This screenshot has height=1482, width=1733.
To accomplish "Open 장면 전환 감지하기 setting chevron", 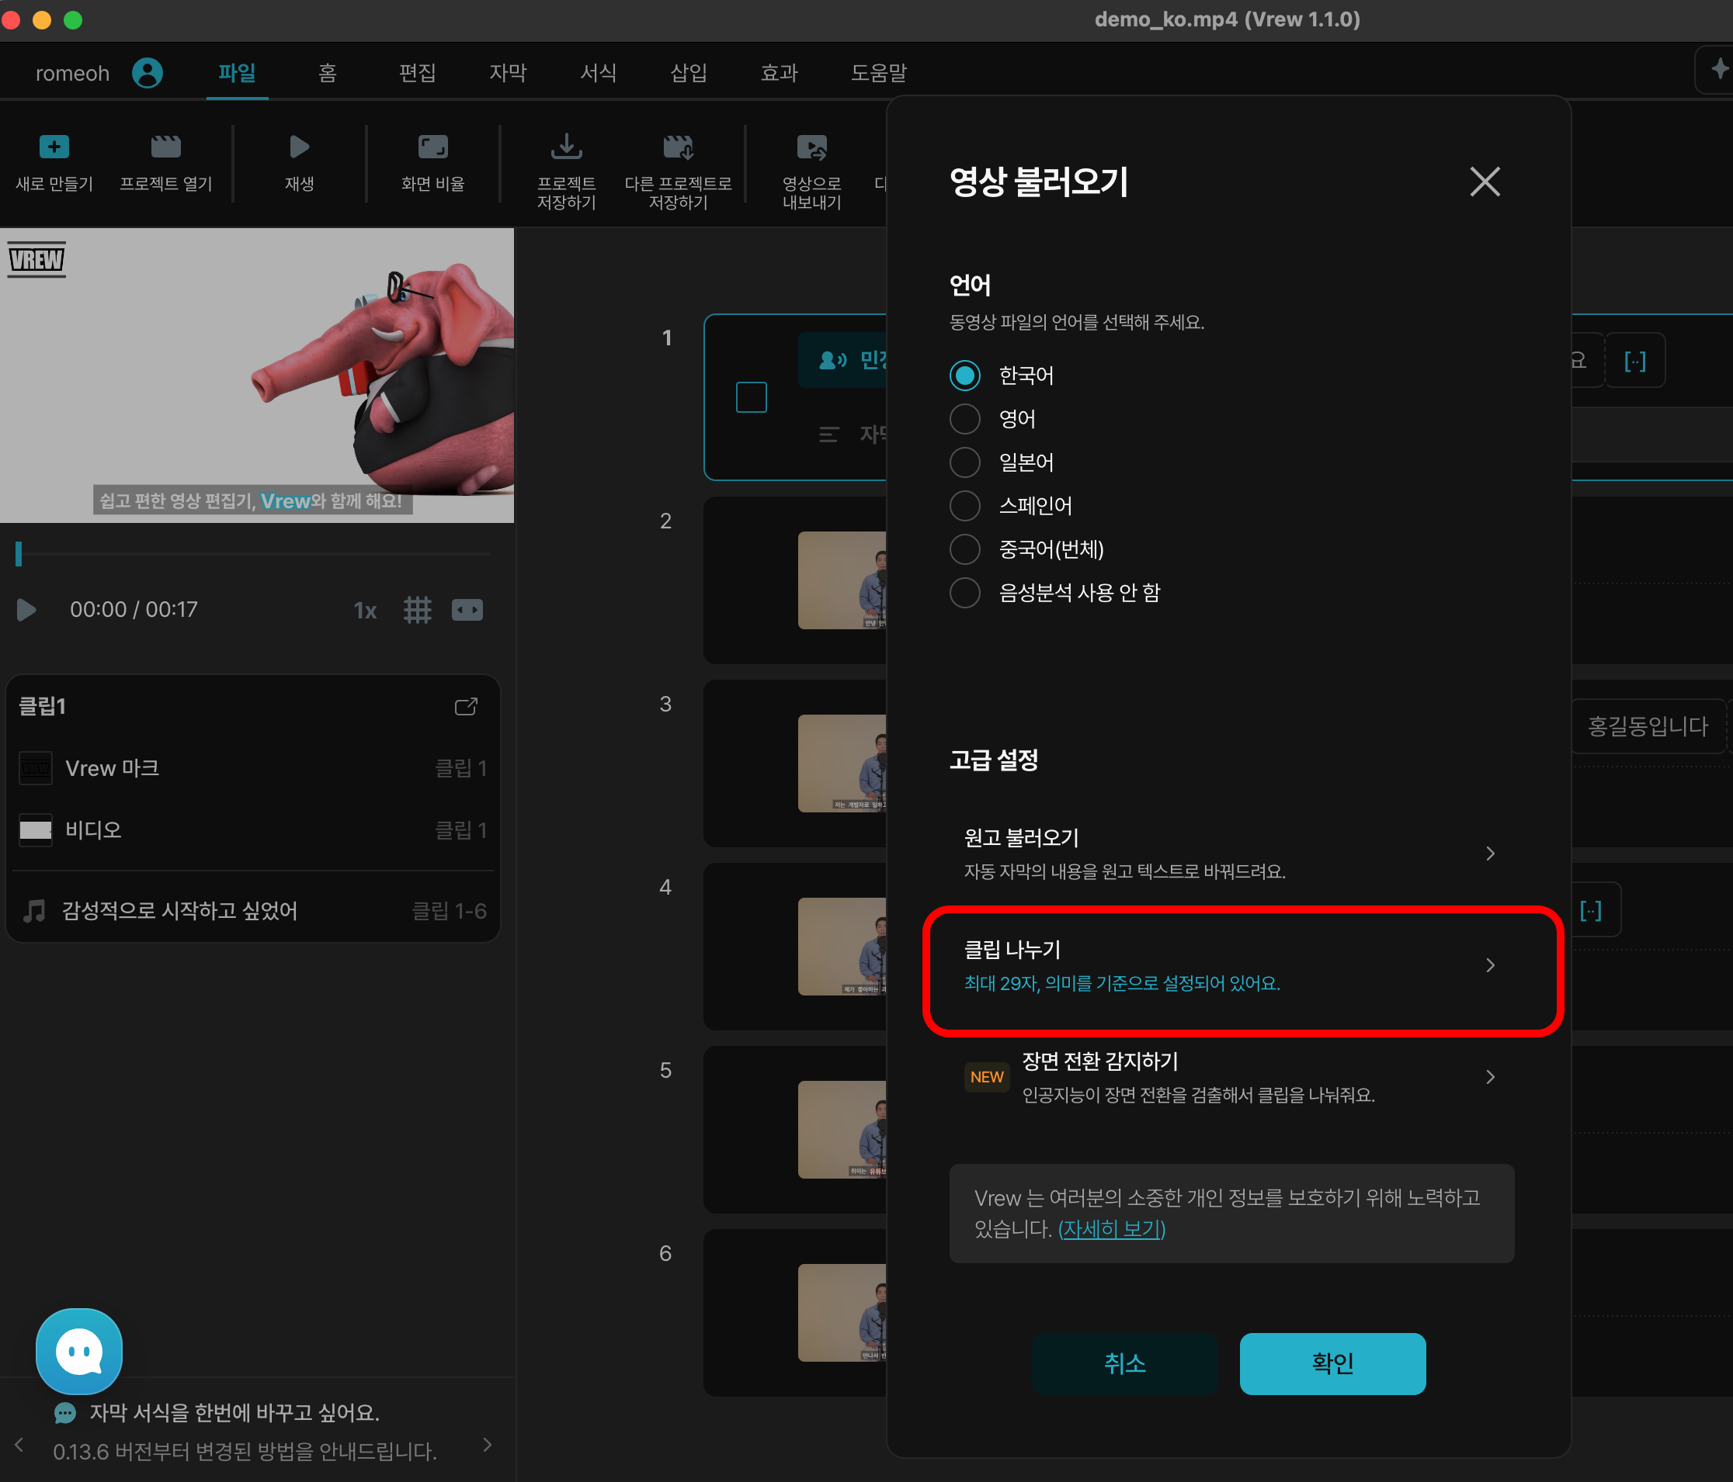I will (x=1490, y=1077).
